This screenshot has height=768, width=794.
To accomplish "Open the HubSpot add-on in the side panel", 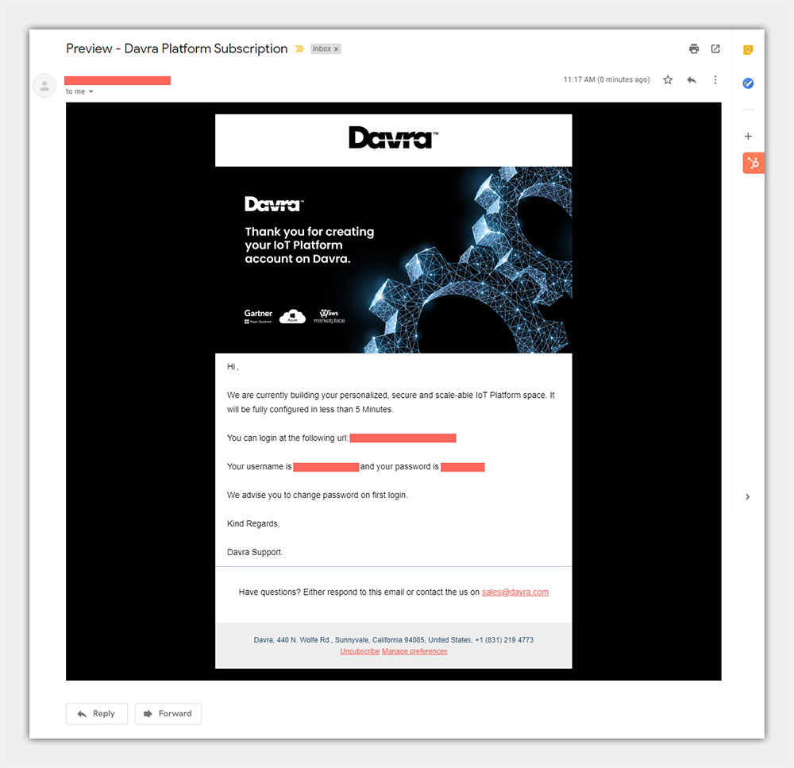I will pyautogui.click(x=754, y=163).
